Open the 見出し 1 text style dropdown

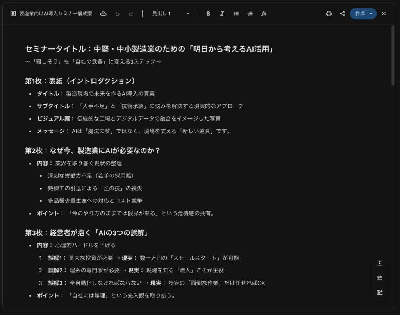point(171,13)
